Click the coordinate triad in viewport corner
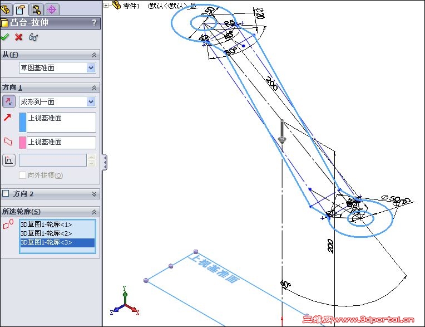The height and width of the screenshot is (327, 425). click(125, 301)
